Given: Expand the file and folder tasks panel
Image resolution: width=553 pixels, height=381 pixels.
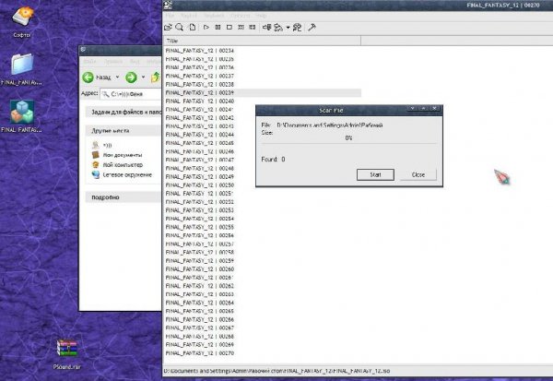Looking at the screenshot, I should coord(124,113).
